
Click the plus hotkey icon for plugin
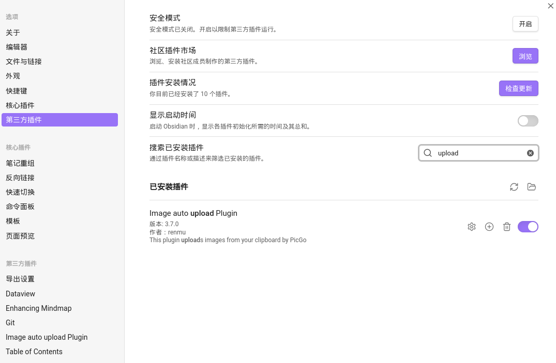tap(489, 227)
